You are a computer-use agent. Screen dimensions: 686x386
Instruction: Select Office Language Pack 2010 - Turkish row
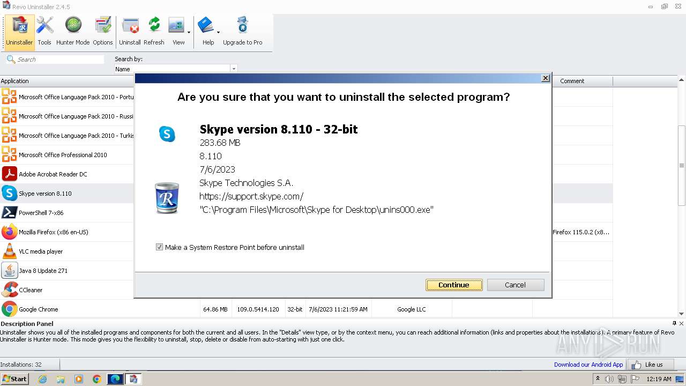click(67, 135)
